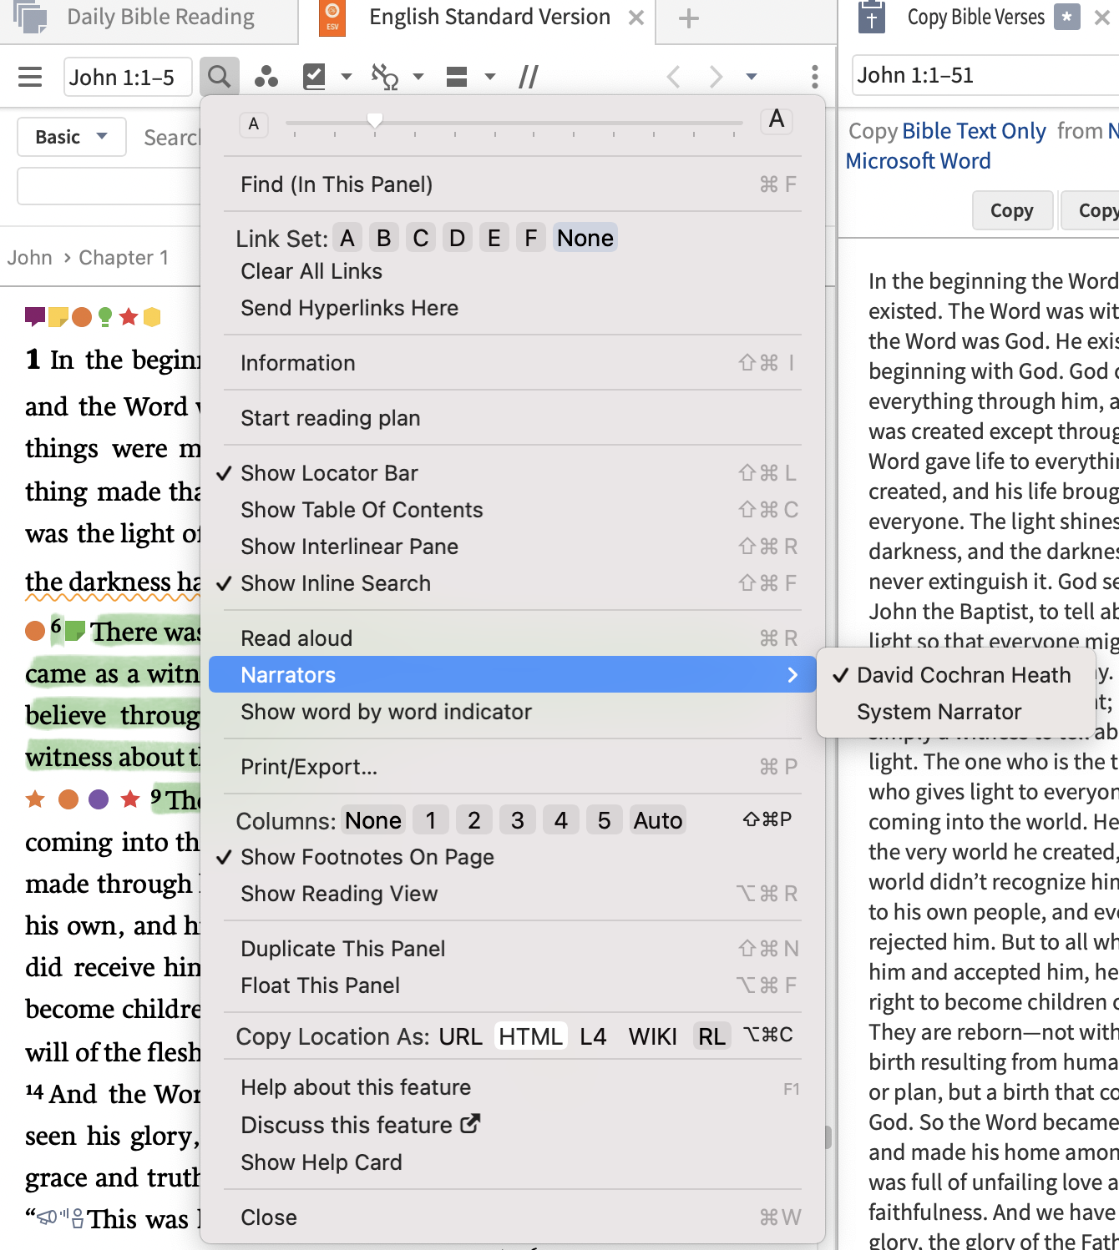This screenshot has width=1119, height=1250.
Task: Click the John 1:1–5 reference box
Action: pyautogui.click(x=128, y=78)
